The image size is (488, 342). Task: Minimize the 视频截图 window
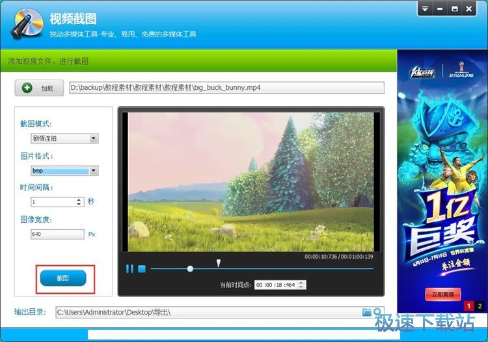(439, 8)
